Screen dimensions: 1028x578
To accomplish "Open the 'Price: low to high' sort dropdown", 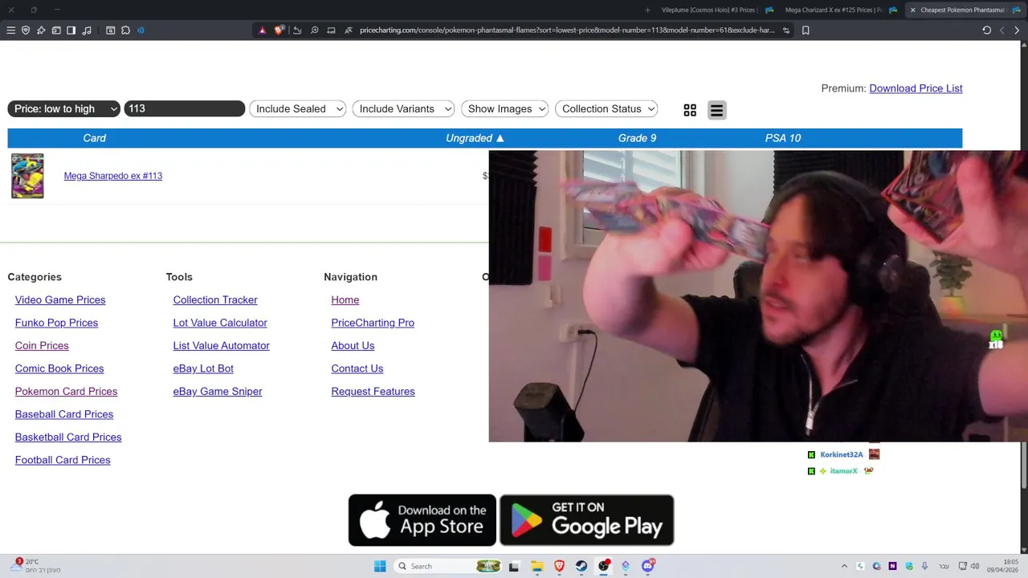I will click(63, 108).
